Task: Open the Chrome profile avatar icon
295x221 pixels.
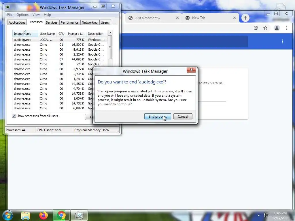Action: click(277, 28)
